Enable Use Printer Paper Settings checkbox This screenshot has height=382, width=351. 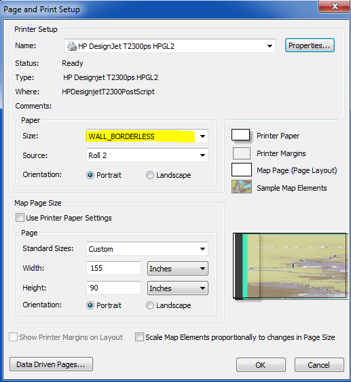tap(20, 218)
